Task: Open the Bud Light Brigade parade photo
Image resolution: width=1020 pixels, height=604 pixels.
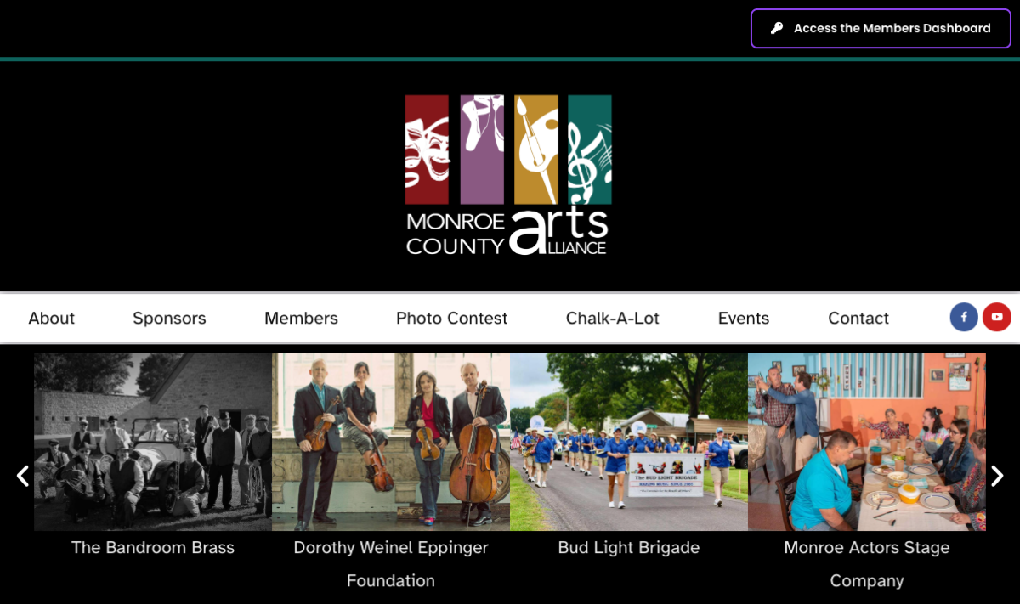Action: pyautogui.click(x=629, y=442)
